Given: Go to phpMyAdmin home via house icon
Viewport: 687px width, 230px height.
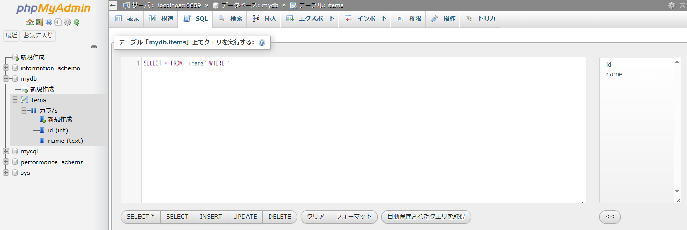Looking at the screenshot, I should click(x=30, y=22).
